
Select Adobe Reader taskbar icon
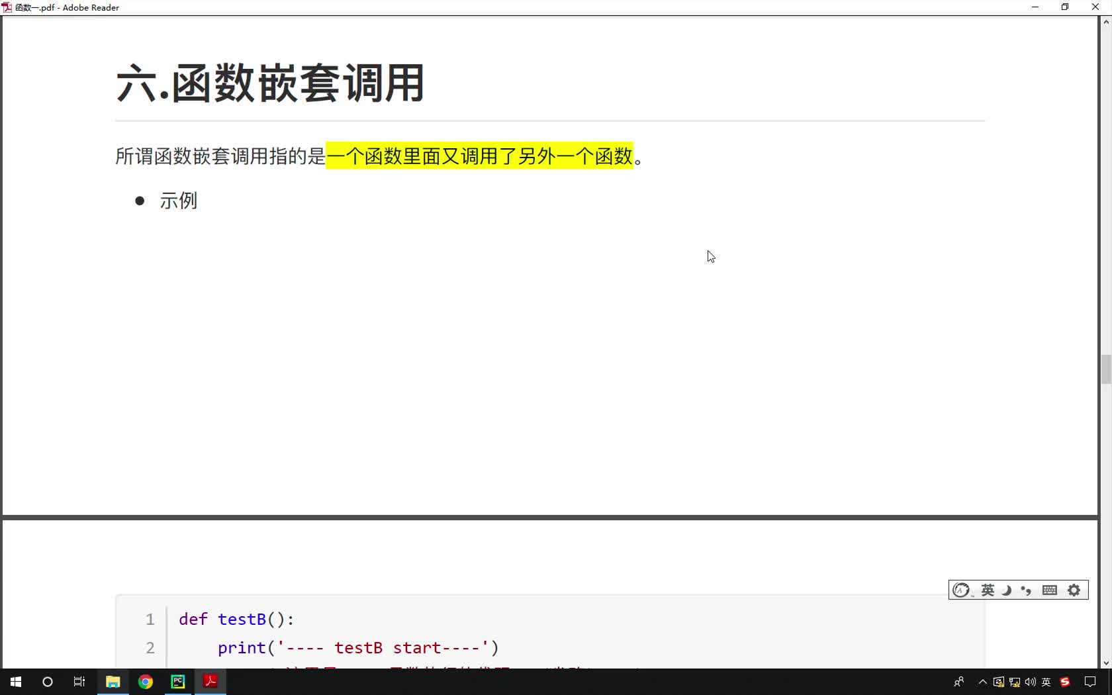pyautogui.click(x=210, y=682)
